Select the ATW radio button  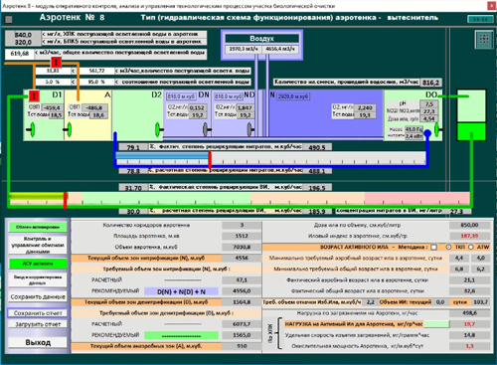pos(471,247)
